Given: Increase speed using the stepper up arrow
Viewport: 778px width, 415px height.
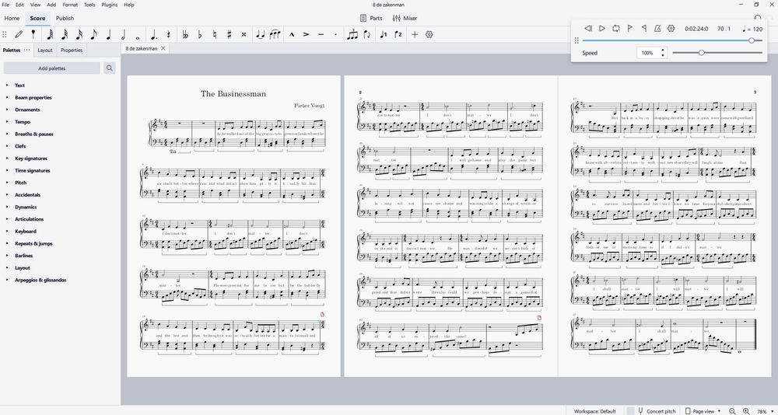Looking at the screenshot, I should [663, 50].
